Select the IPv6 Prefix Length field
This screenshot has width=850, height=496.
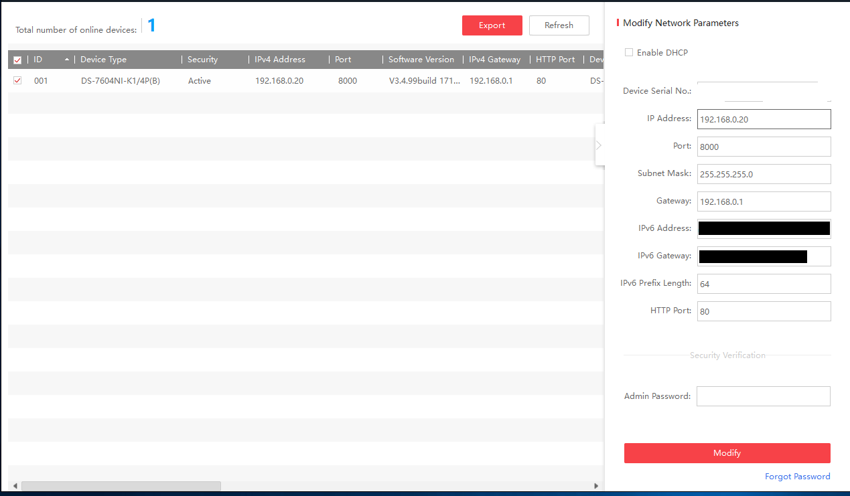tap(764, 283)
